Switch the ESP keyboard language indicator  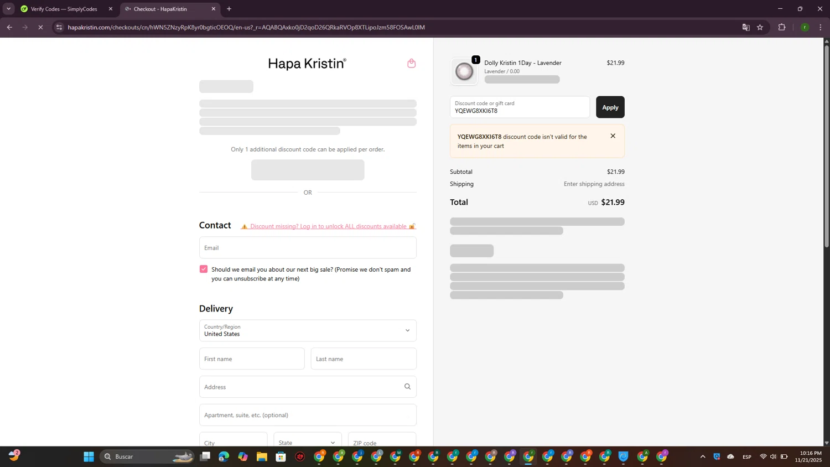click(x=747, y=456)
